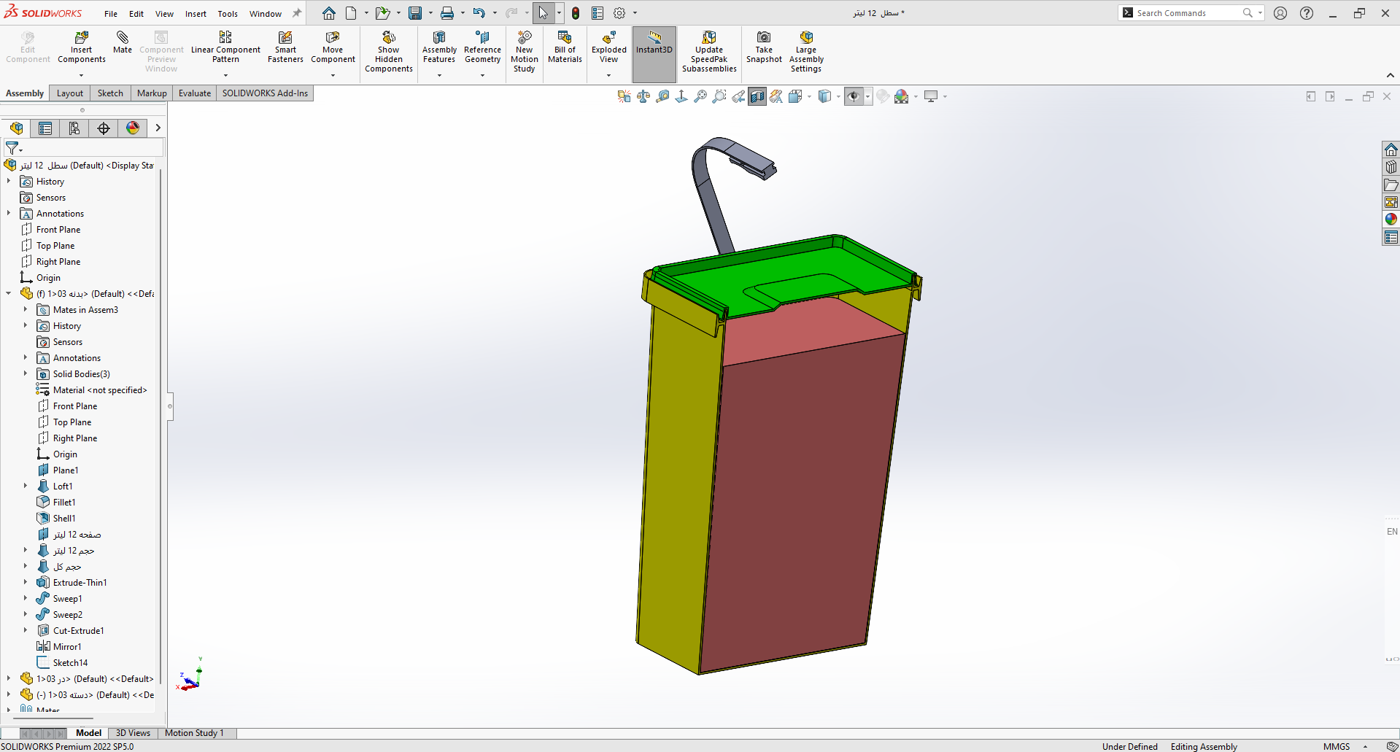
Task: Open Exploded View dropdown arrow
Action: tap(608, 75)
